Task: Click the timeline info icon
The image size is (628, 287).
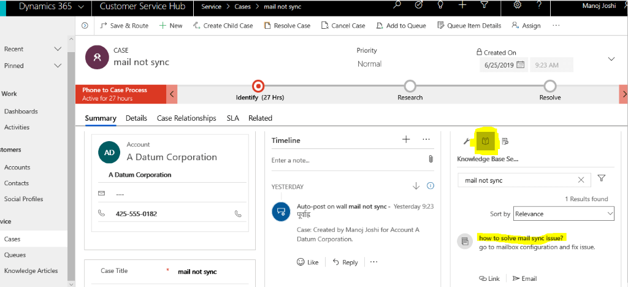Action: tap(431, 186)
